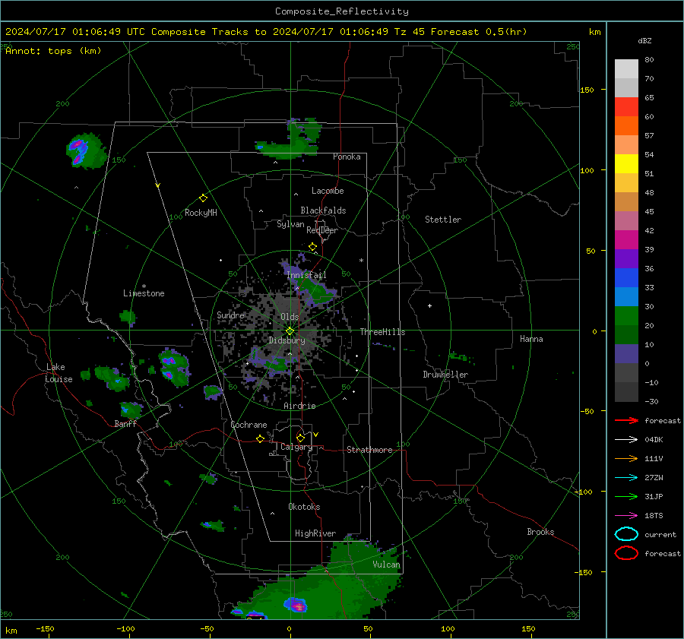The height and width of the screenshot is (639, 684).
Task: Click the 80 value in dBZ legend
Action: click(x=649, y=60)
